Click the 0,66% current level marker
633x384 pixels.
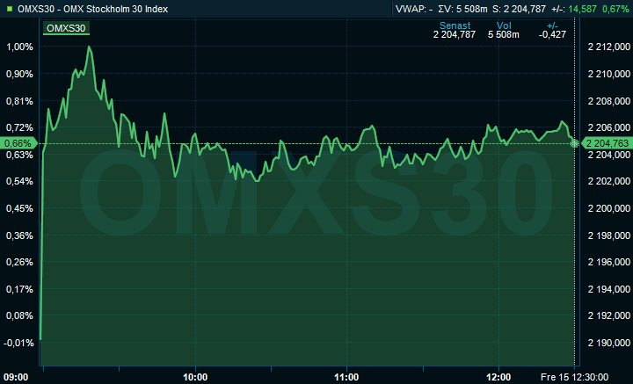click(x=18, y=143)
